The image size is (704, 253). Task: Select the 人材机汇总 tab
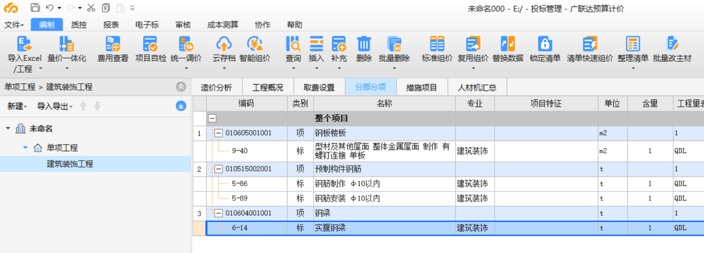477,88
